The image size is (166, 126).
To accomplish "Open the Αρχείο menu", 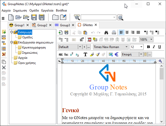I will [x=6, y=10].
